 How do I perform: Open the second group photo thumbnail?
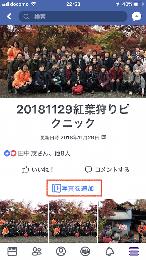(x=73, y=221)
